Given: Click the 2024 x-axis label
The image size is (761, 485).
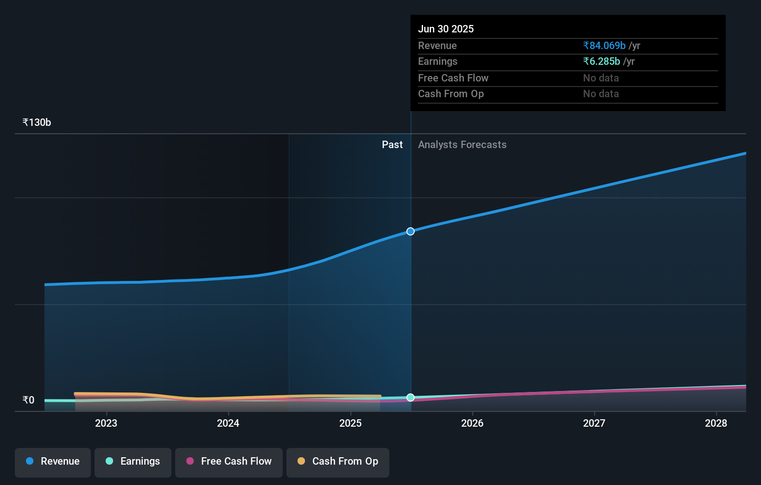Looking at the screenshot, I should tap(228, 423).
